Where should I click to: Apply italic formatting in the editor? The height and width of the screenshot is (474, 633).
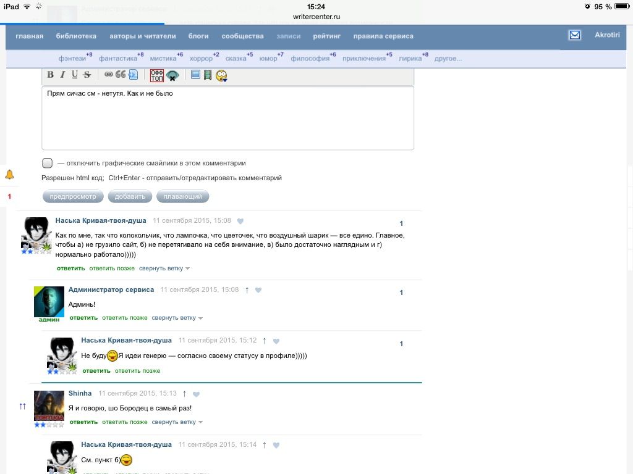62,75
